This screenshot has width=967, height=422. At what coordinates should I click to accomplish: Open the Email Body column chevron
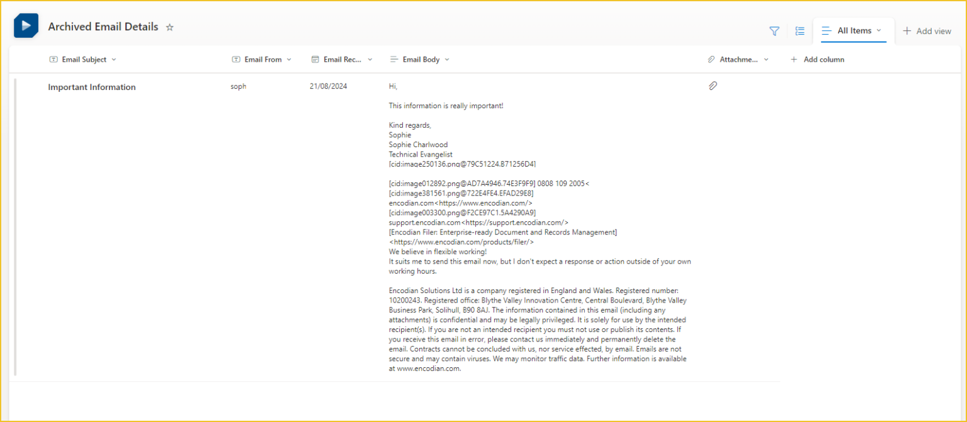[x=446, y=59]
